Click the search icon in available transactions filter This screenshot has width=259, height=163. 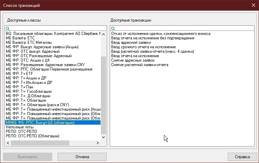click(x=113, y=28)
